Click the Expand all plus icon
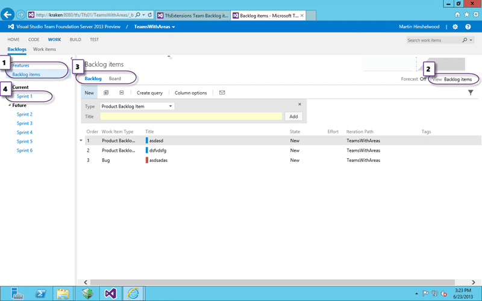Screen dimensions: 482x301 pyautogui.click(x=106, y=93)
